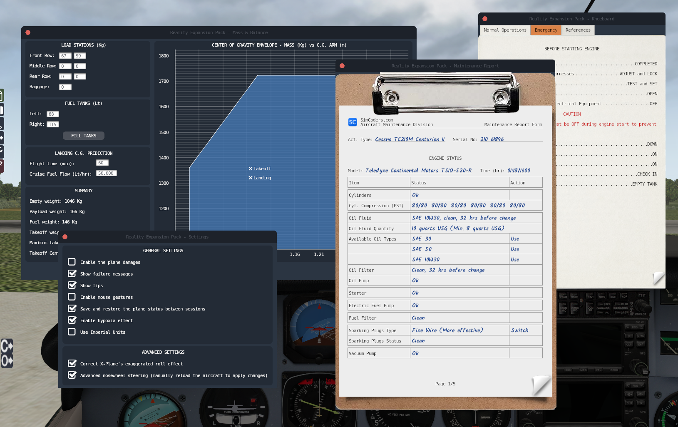Image resolution: width=678 pixels, height=427 pixels.
Task: Click the Front Row field showing 67
Action: click(65, 56)
